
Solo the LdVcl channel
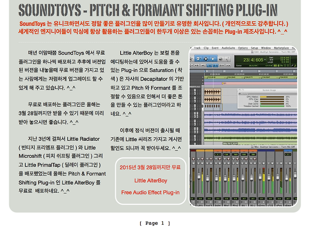point(198,163)
